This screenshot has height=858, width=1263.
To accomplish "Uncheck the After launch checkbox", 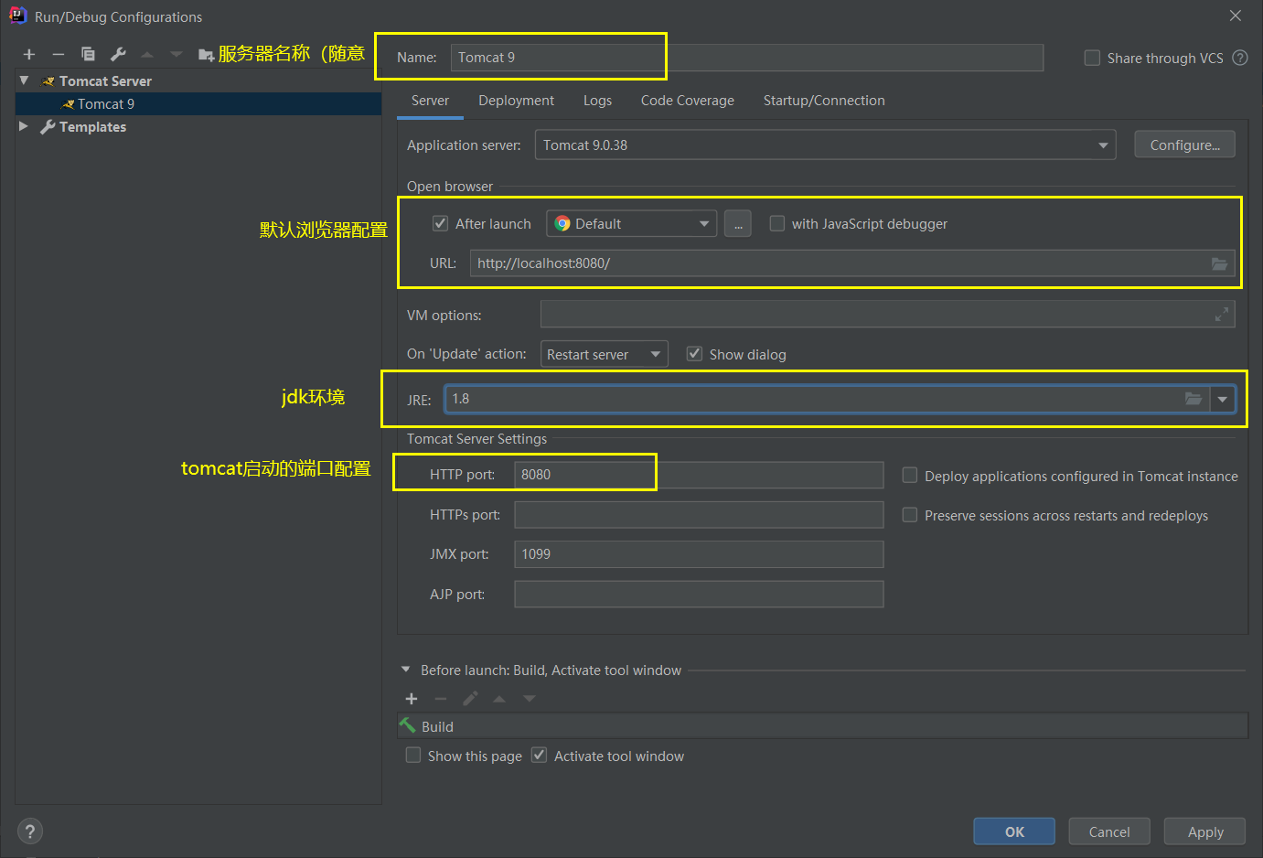I will pos(440,223).
